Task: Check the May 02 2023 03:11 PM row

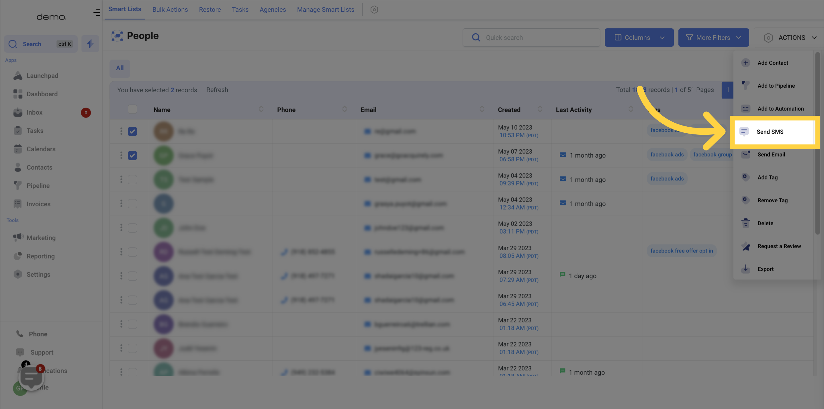Action: click(132, 228)
